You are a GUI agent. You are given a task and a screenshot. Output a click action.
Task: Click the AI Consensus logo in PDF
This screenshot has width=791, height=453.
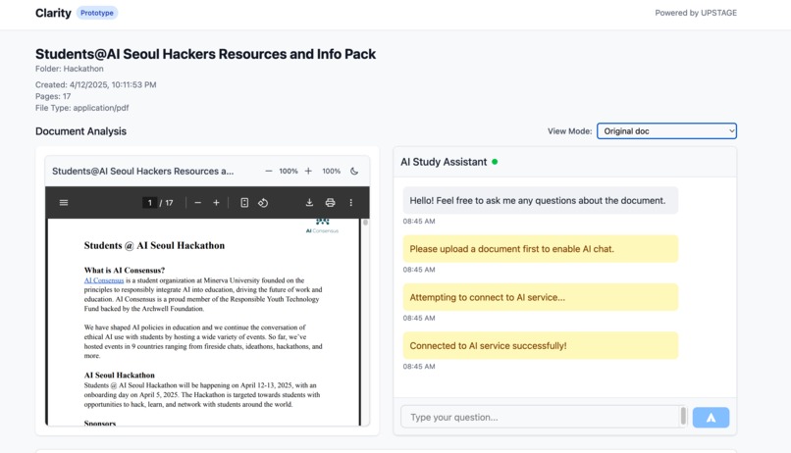coord(322,226)
